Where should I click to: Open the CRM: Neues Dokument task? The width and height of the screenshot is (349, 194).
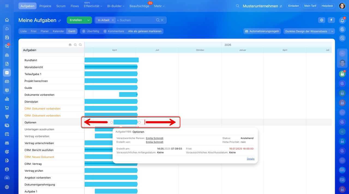click(39, 157)
